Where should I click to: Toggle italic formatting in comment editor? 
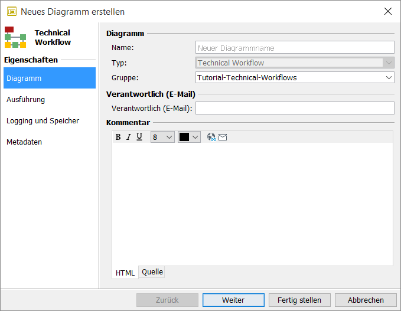point(128,137)
